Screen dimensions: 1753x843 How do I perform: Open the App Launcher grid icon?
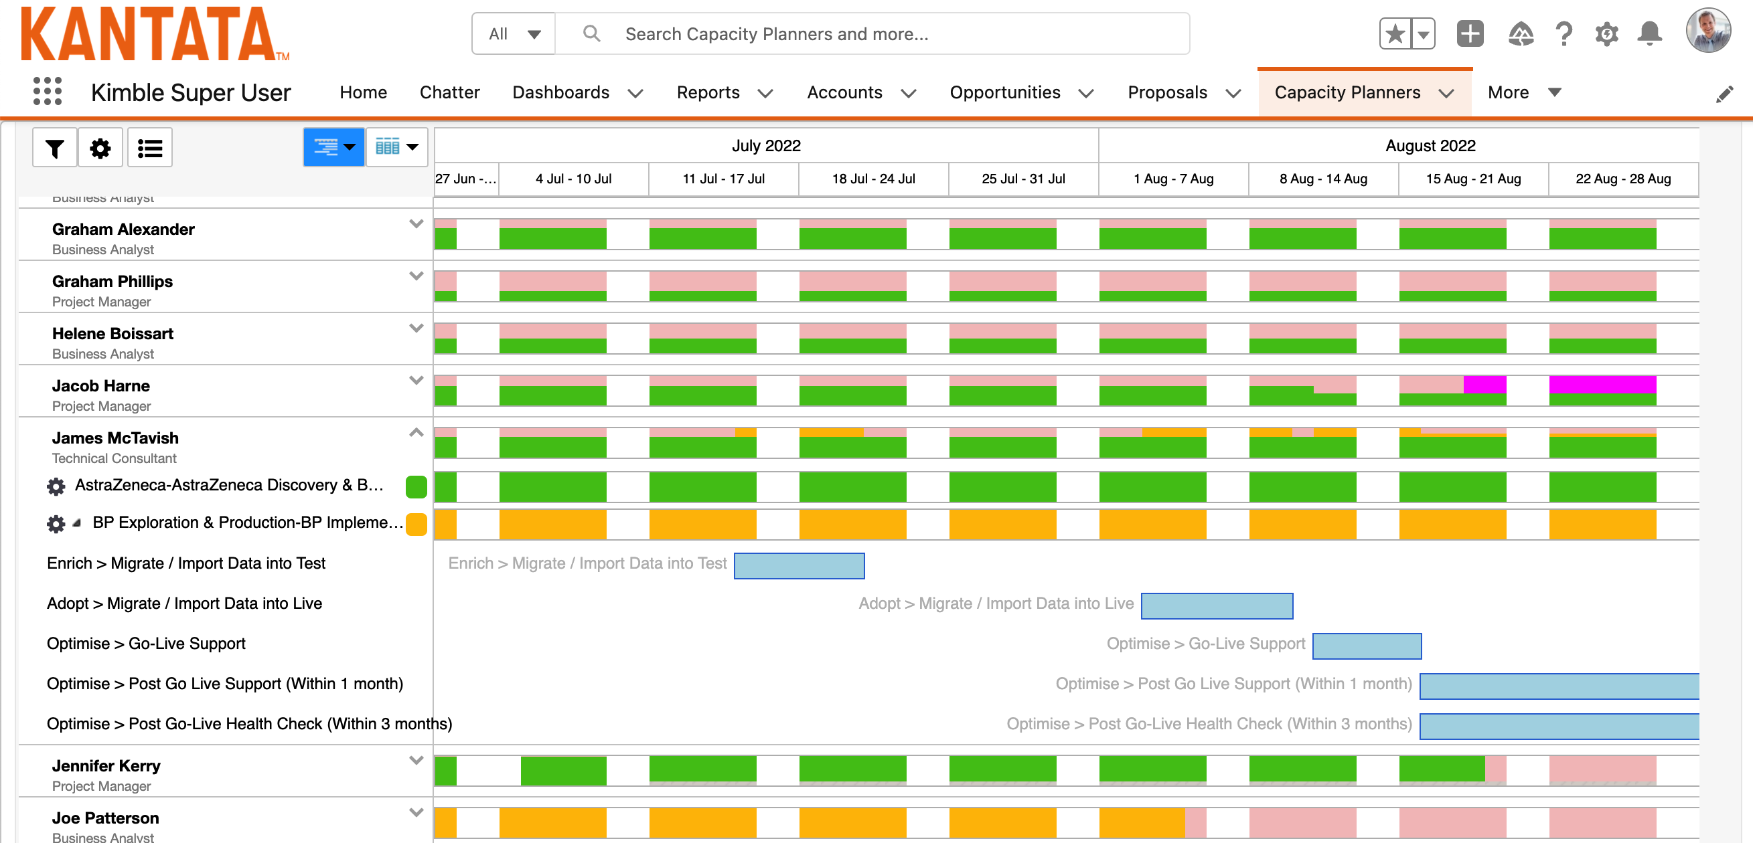point(47,91)
